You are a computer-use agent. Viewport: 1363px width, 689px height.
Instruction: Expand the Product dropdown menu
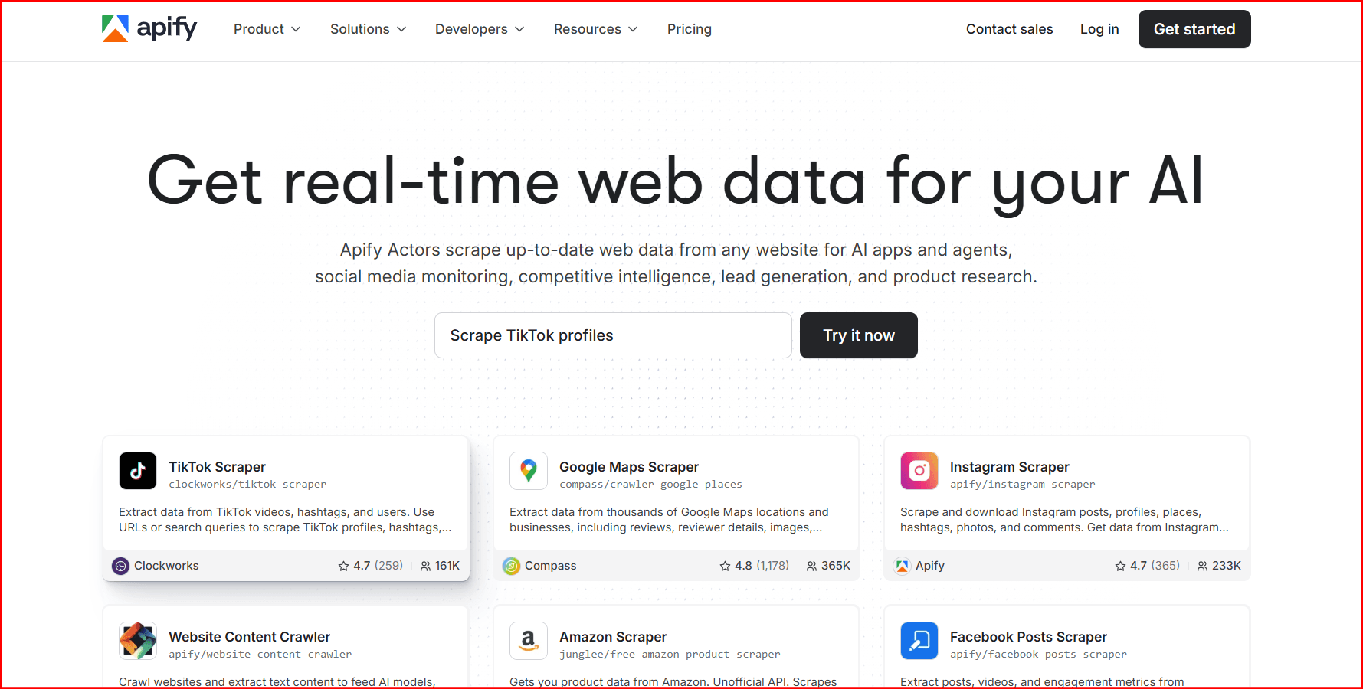(267, 29)
